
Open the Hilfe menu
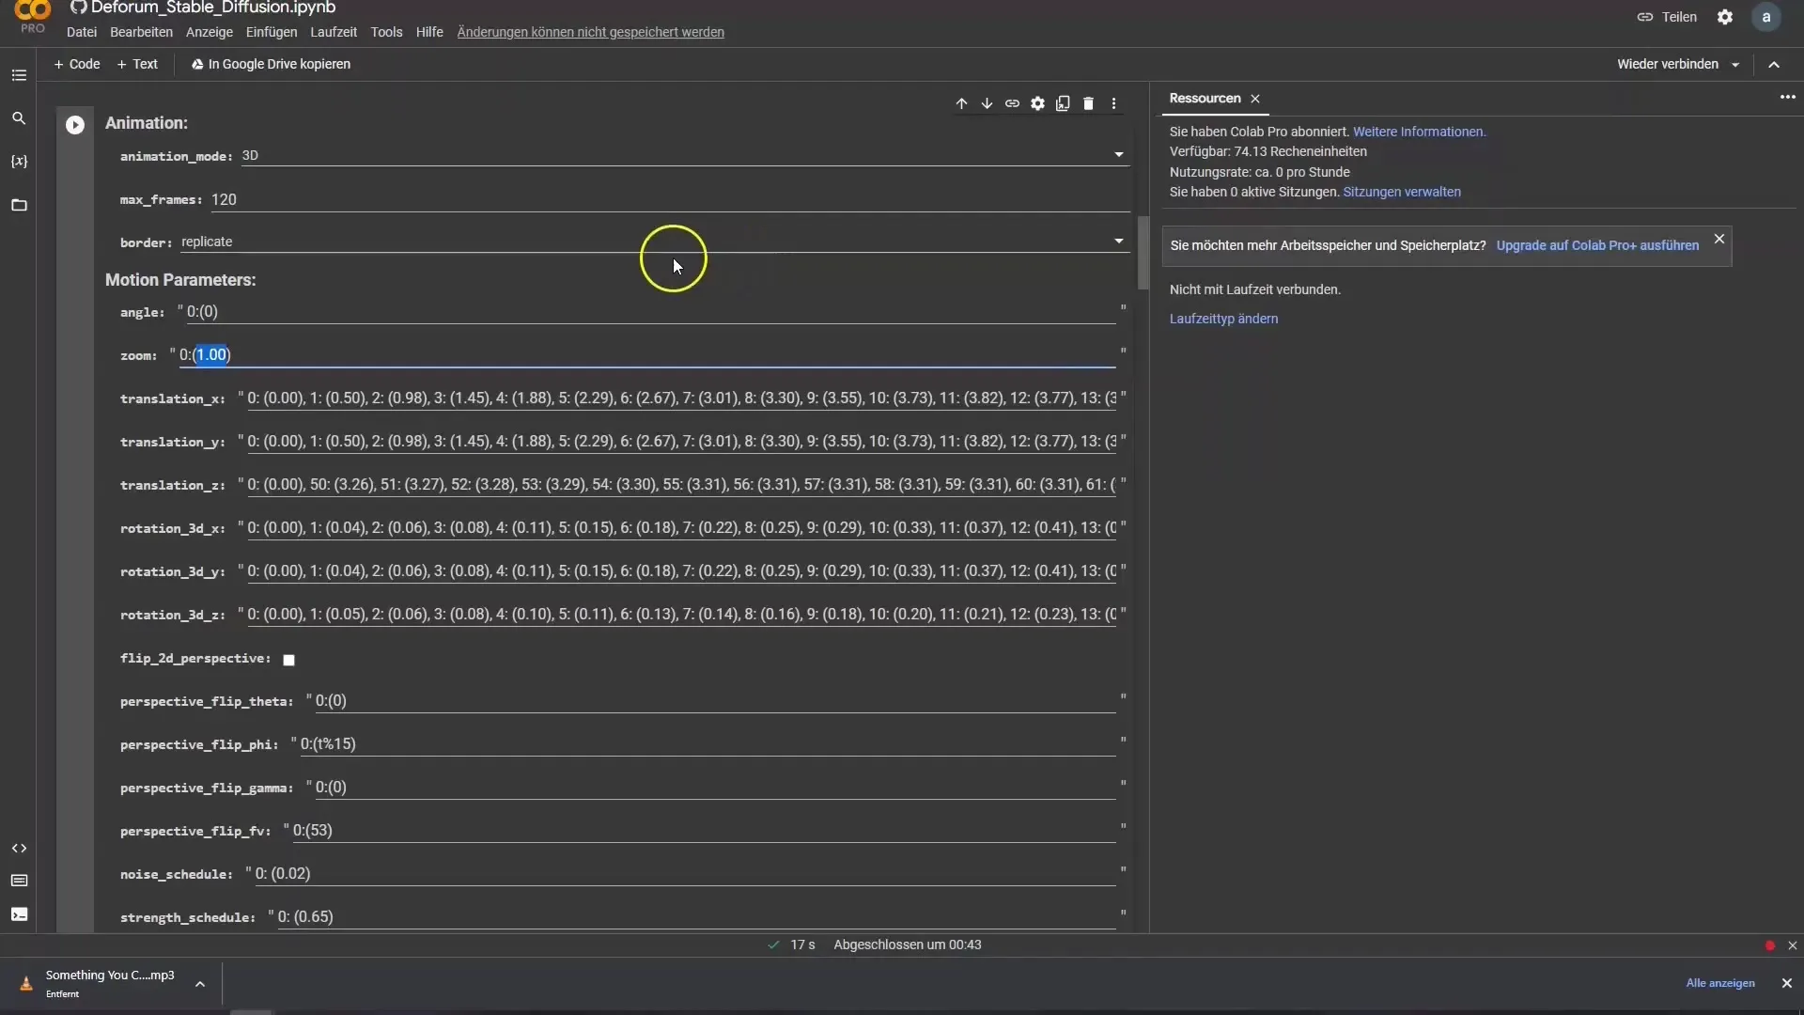(x=429, y=32)
